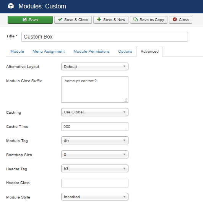
Task: Click the green Save button
Action: pos(30,20)
